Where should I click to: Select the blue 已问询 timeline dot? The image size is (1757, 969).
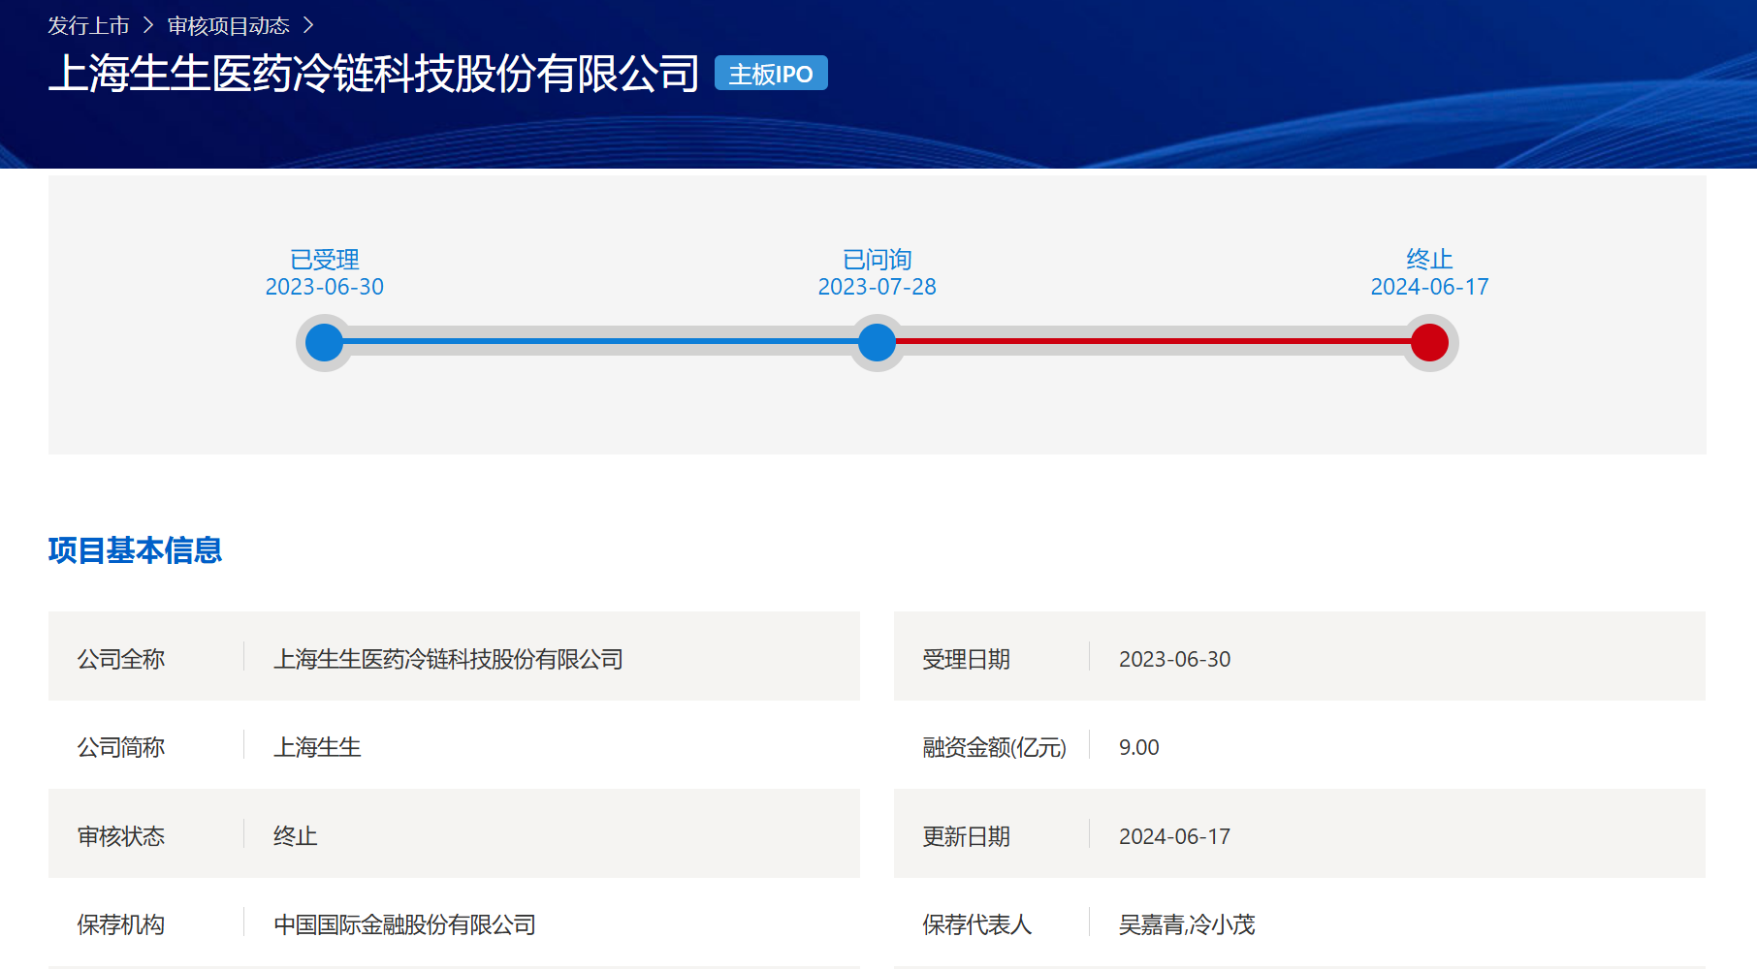click(x=877, y=342)
